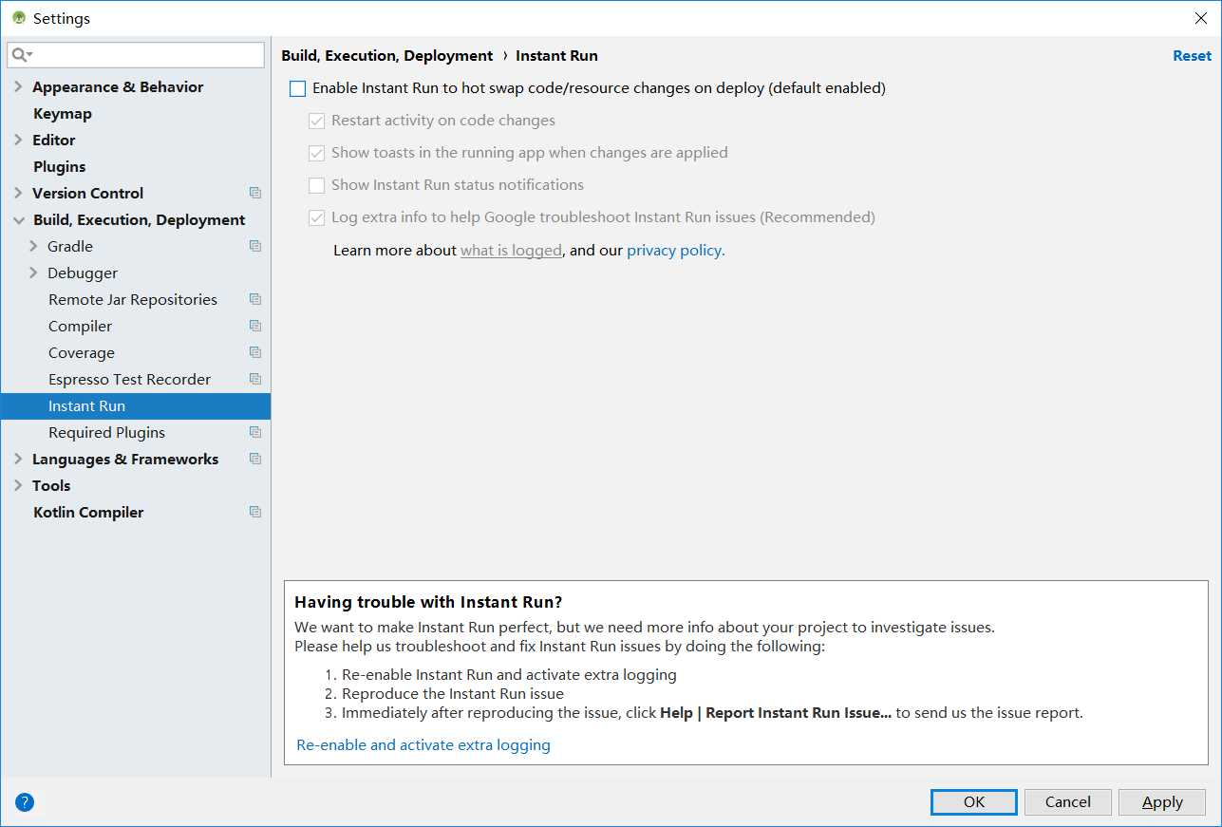Open the privacy policy link
Image resolution: width=1222 pixels, height=827 pixels.
point(675,251)
